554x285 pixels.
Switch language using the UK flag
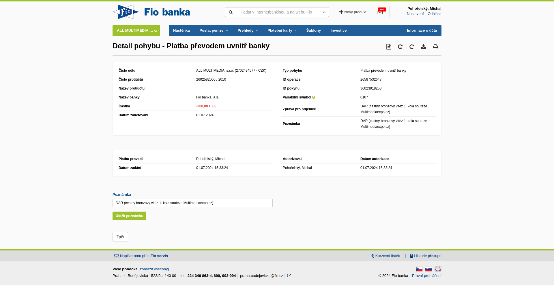click(438, 269)
